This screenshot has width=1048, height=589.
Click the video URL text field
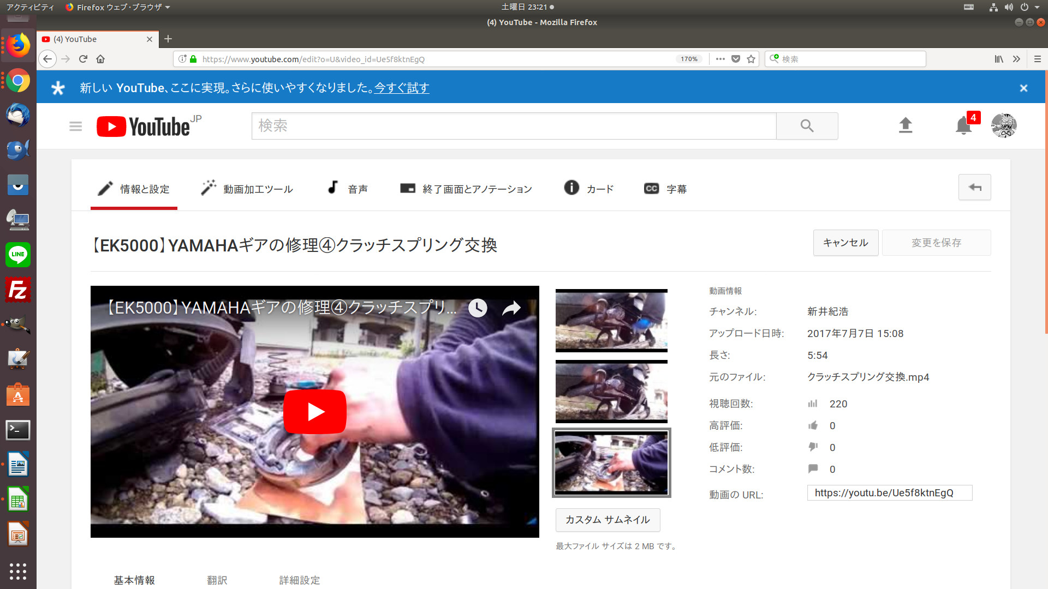pyautogui.click(x=889, y=493)
